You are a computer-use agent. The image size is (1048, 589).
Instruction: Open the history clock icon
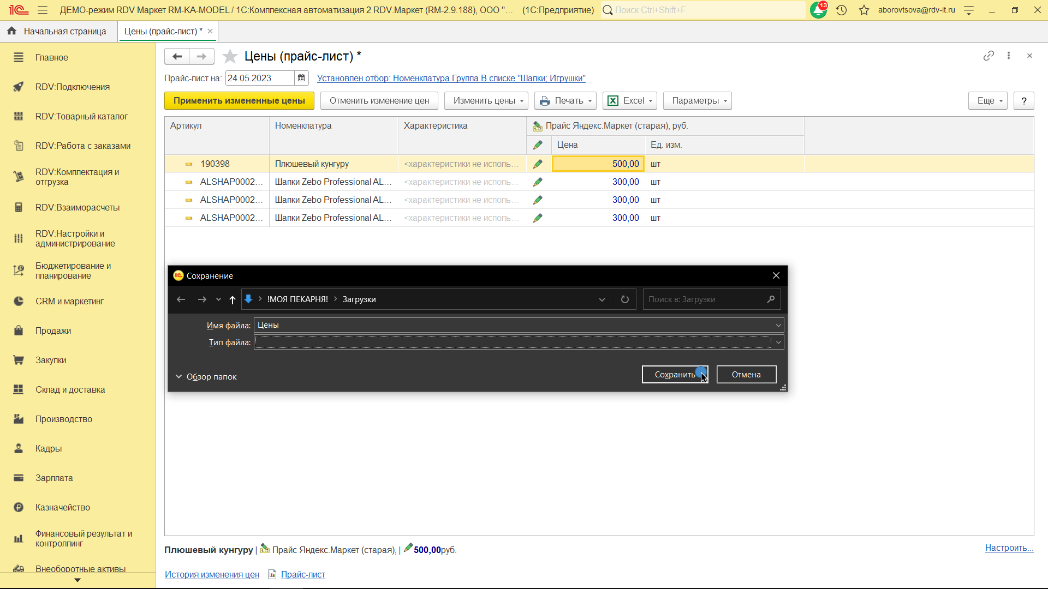[841, 10]
